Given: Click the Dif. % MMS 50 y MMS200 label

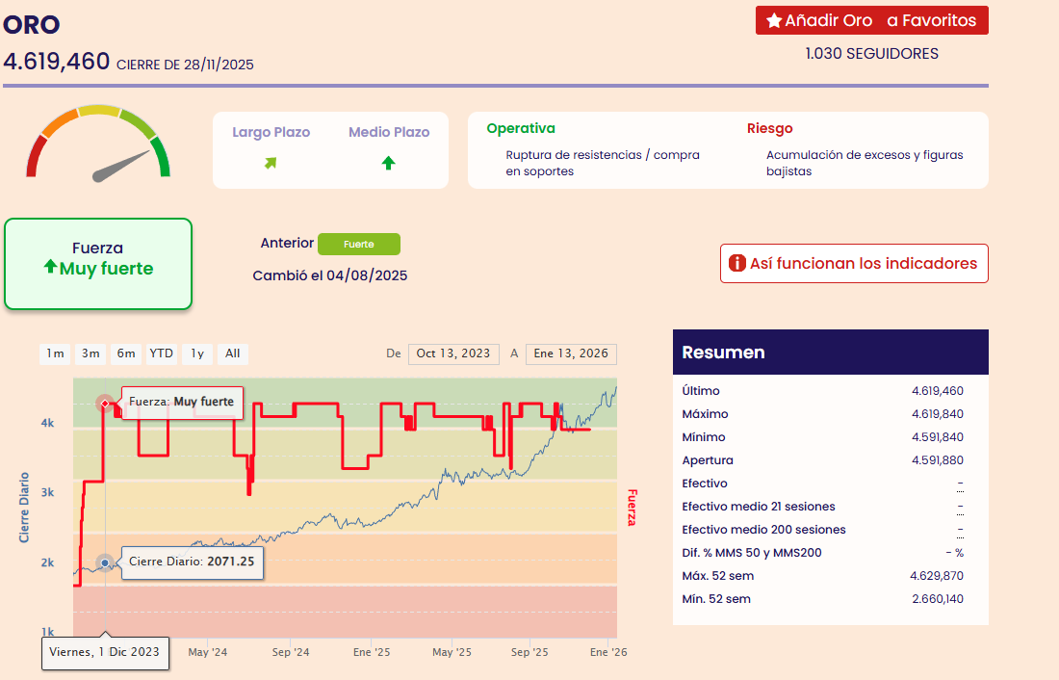Looking at the screenshot, I should coord(752,553).
